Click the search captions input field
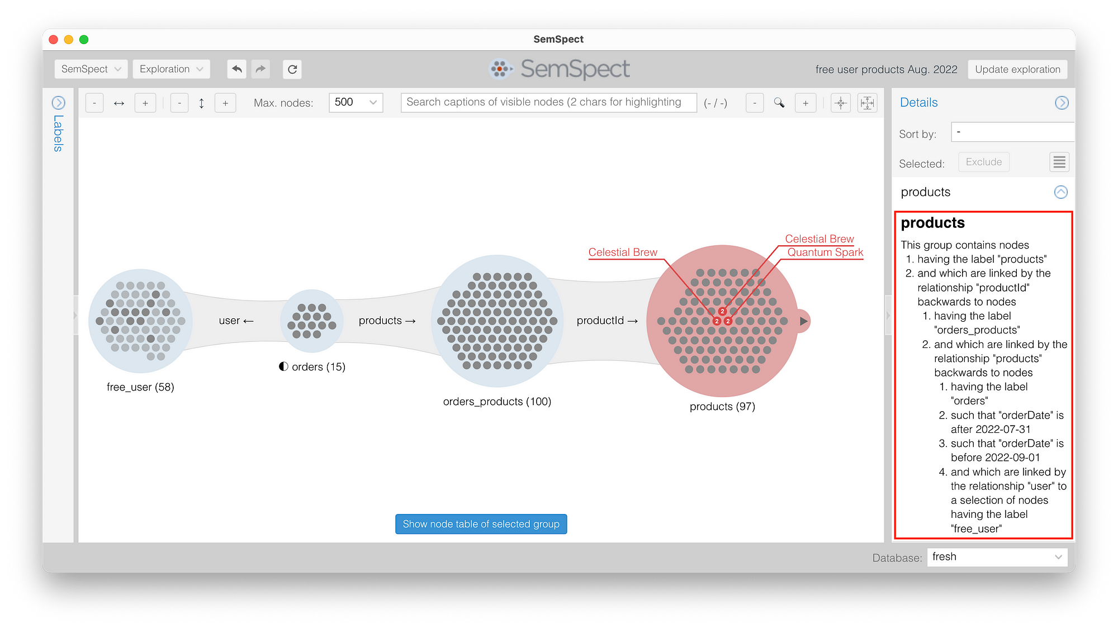Screen dimensions: 1118x629 pos(548,102)
